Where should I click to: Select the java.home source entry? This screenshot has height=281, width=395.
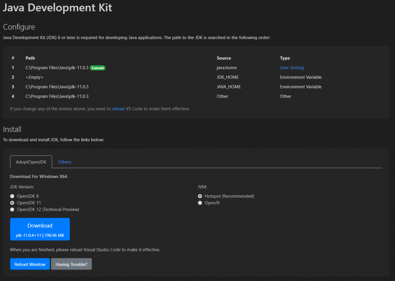pos(226,67)
